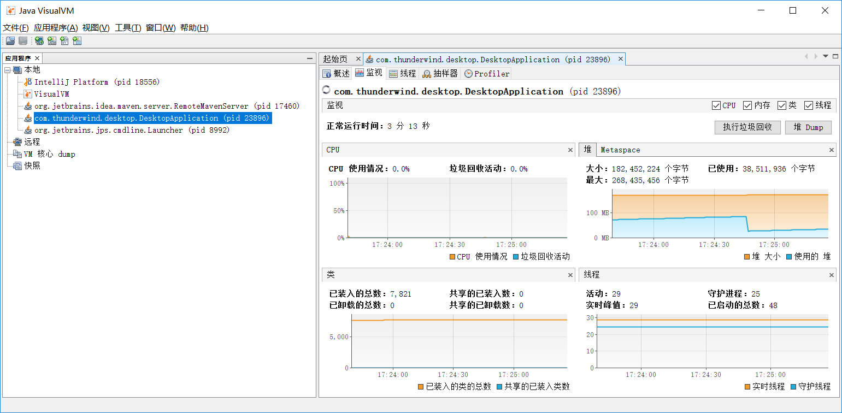The height and width of the screenshot is (413, 842).
Task: Click the IntelliJ Platform process icon
Action: click(x=28, y=82)
